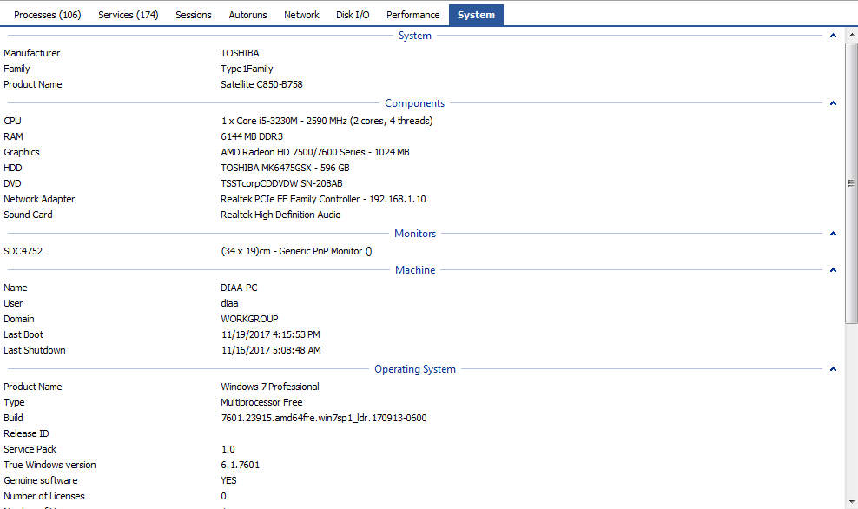Switch to the Processes (106) tab
The width and height of the screenshot is (858, 509).
click(47, 15)
